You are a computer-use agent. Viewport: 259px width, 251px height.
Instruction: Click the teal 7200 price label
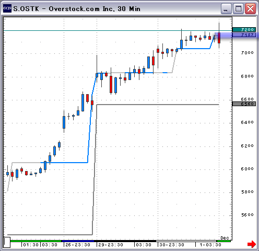(244, 30)
